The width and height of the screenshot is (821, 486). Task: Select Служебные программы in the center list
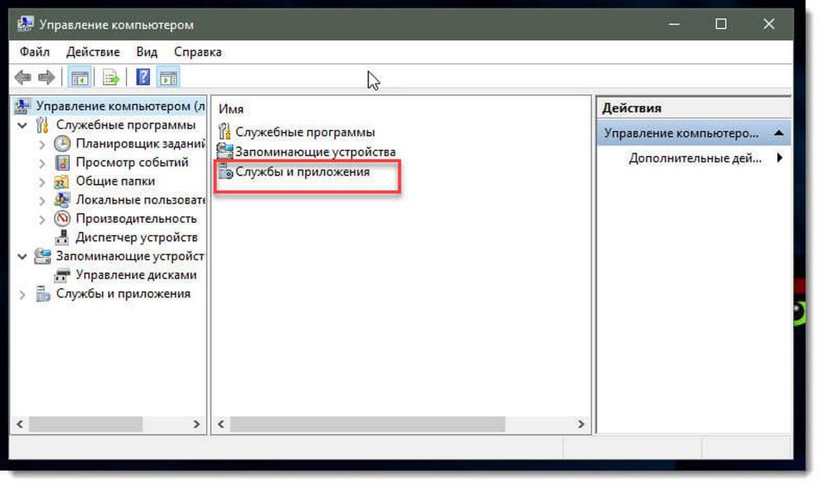point(305,132)
